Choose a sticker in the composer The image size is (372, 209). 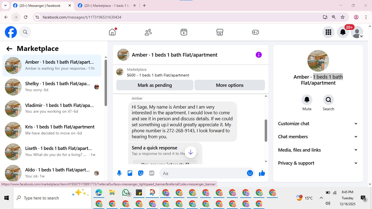tap(141, 173)
